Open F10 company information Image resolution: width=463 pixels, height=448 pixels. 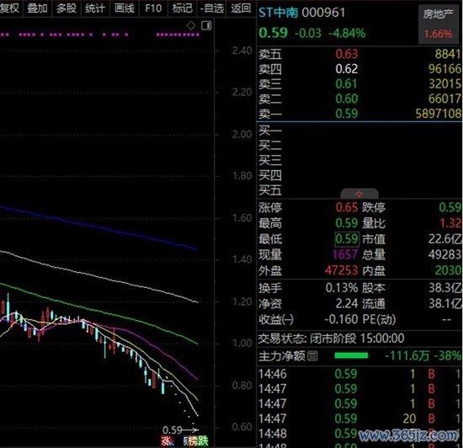point(153,8)
